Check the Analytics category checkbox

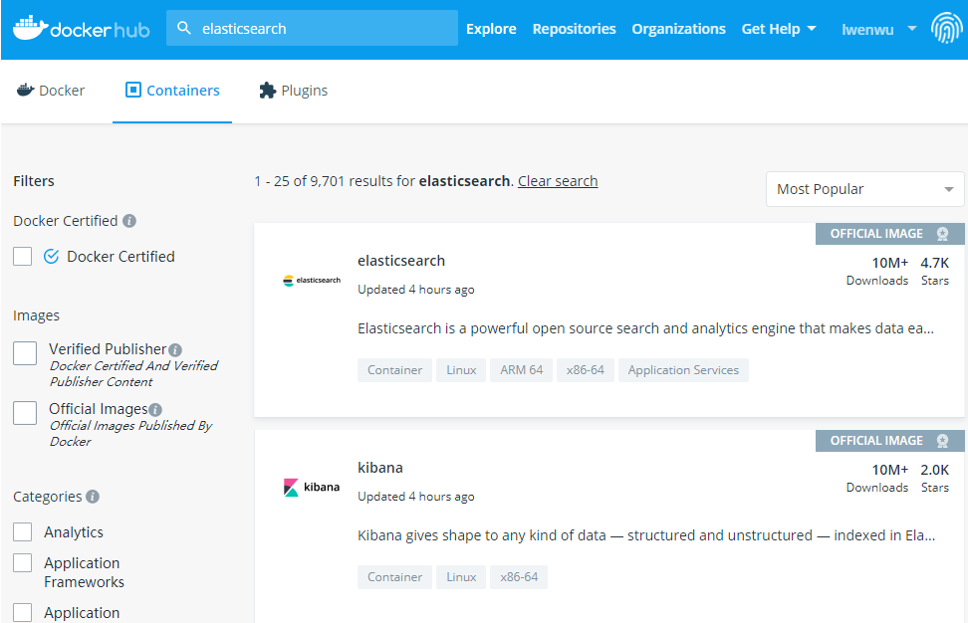[23, 531]
